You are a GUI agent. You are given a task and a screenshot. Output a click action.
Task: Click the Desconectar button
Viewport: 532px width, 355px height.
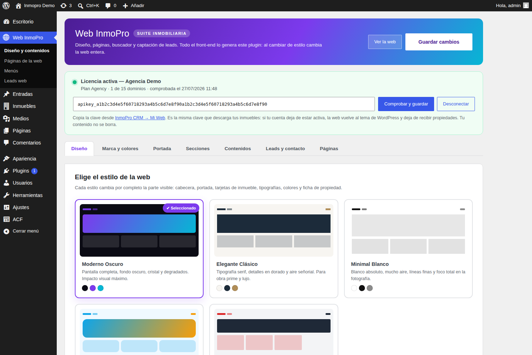[x=456, y=104]
